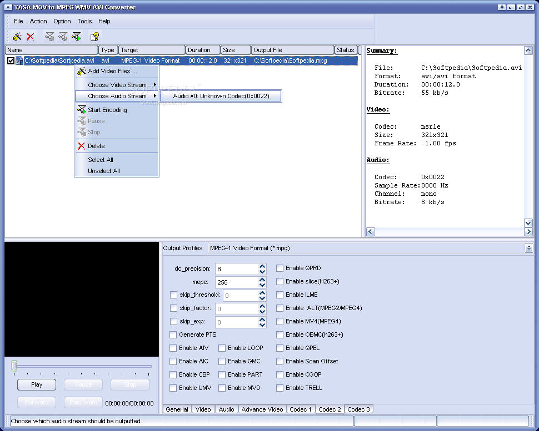Click the Output File column header

click(x=292, y=50)
